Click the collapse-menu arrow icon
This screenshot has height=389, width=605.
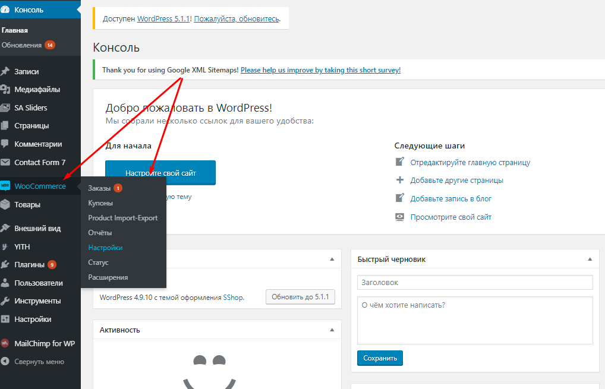click(5, 361)
